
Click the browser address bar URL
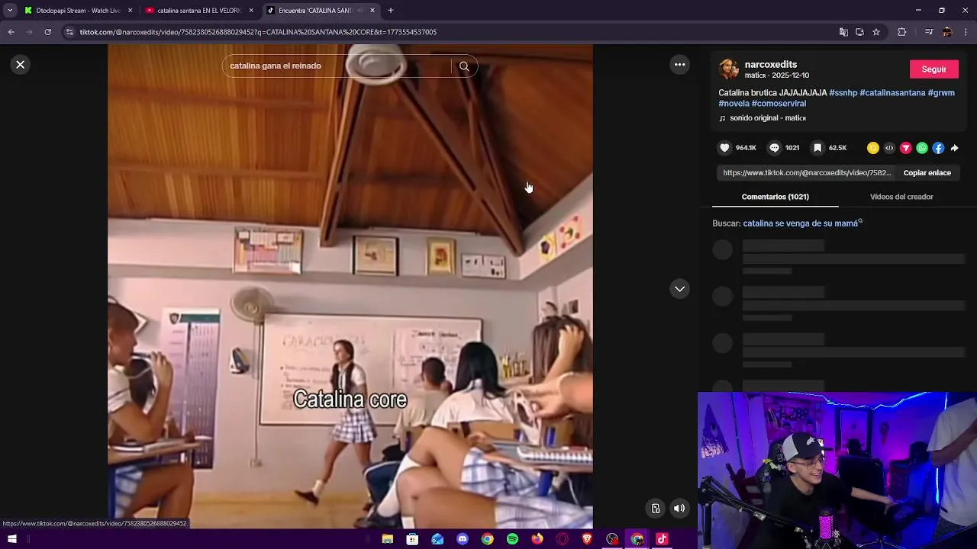(x=258, y=32)
